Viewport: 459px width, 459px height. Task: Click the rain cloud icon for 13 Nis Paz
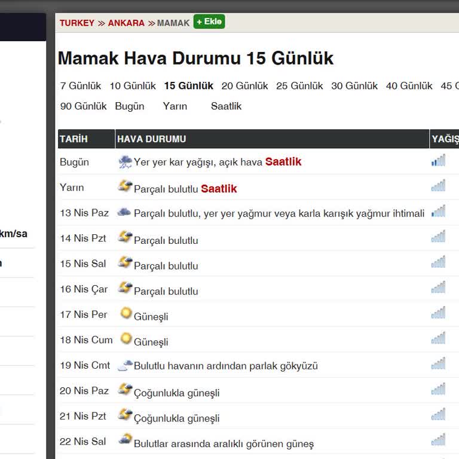[124, 212]
